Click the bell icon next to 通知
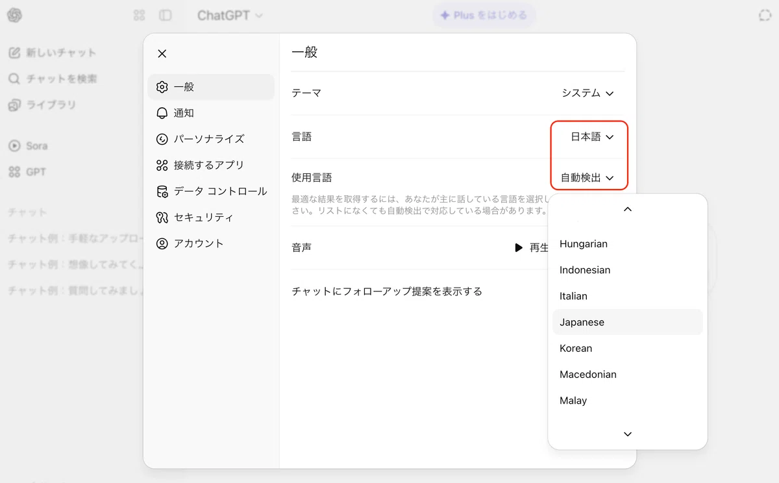779x483 pixels. [162, 113]
